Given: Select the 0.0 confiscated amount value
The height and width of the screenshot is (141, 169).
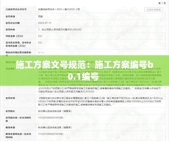Looking at the screenshot, I should point(40,43).
